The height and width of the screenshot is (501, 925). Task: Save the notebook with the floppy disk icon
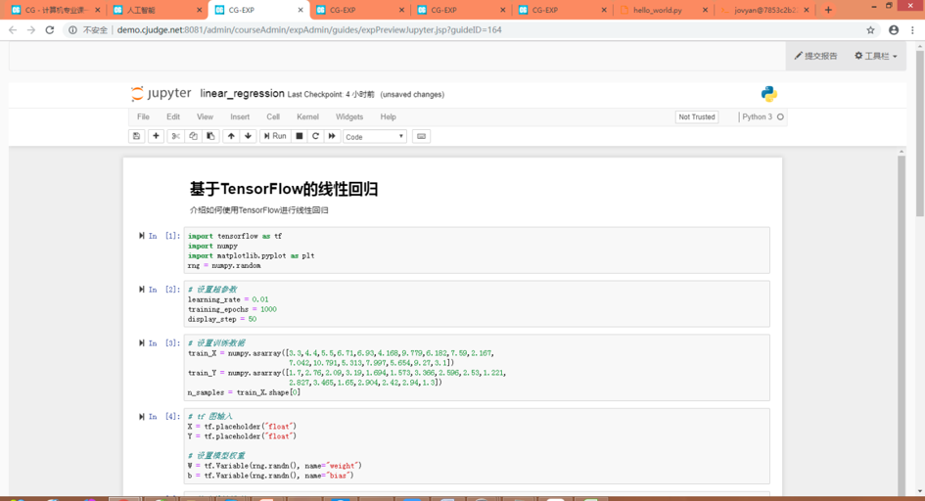pyautogui.click(x=136, y=136)
